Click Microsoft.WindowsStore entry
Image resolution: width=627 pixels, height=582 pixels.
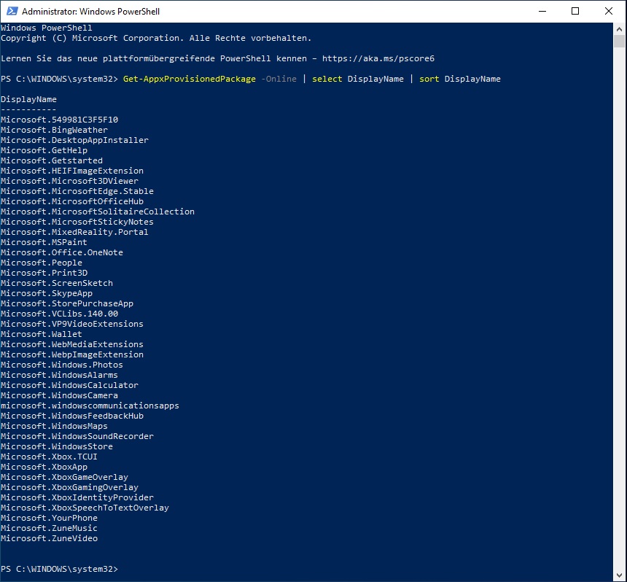(57, 446)
